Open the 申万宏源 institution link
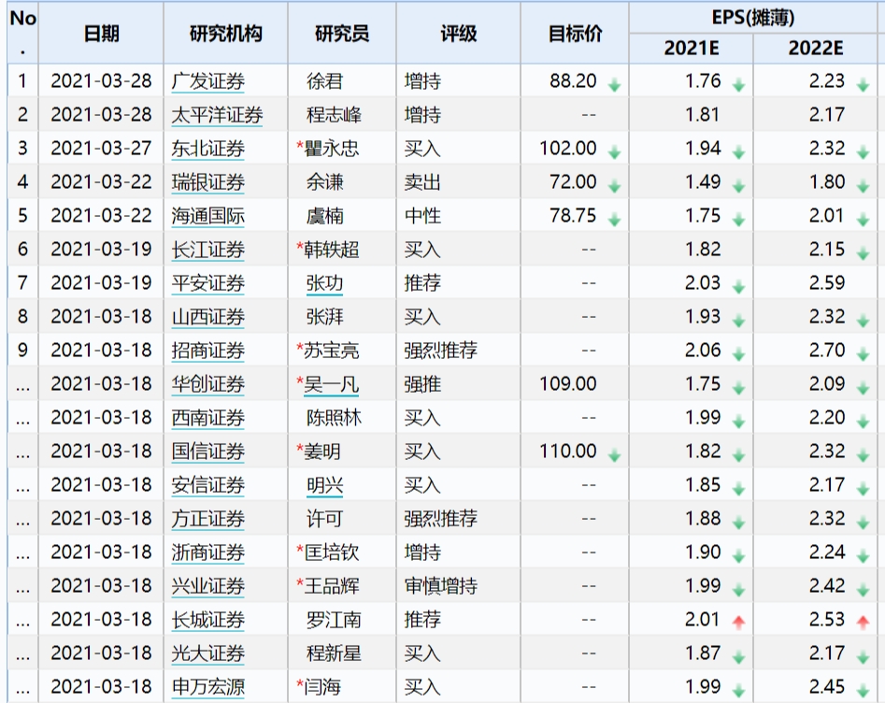 pos(207,687)
